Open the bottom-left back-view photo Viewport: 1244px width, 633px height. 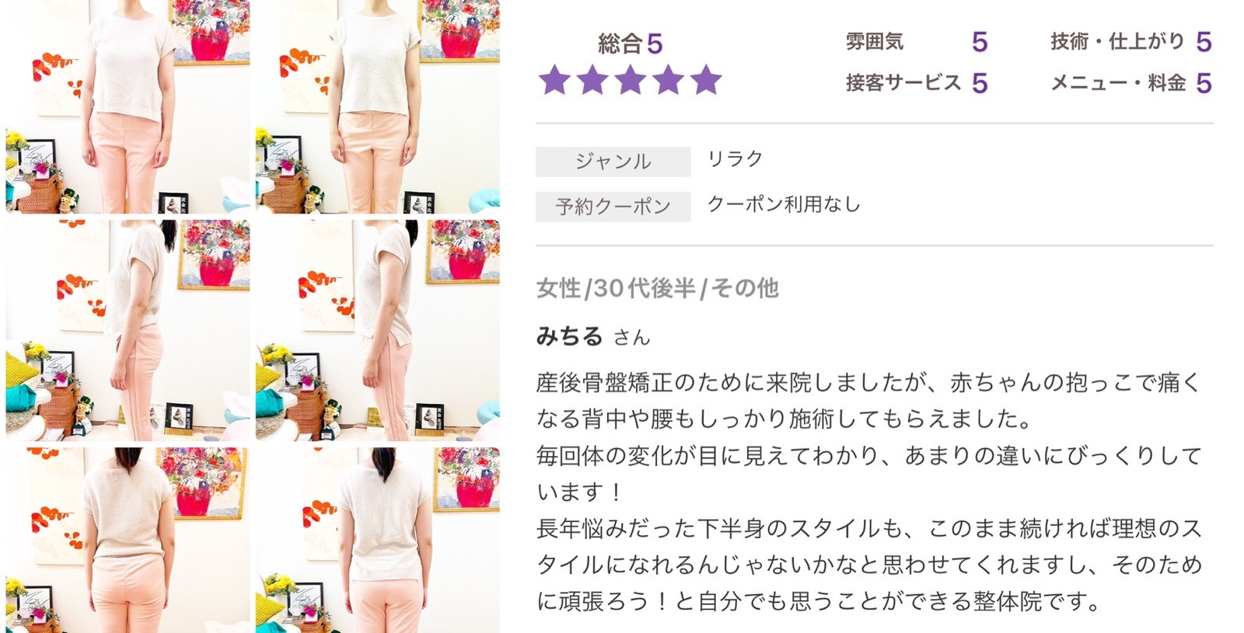click(128, 540)
